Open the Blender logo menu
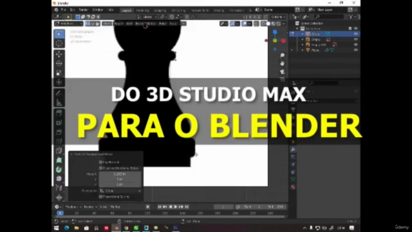Image resolution: width=412 pixels, height=232 pixels. (x=56, y=10)
